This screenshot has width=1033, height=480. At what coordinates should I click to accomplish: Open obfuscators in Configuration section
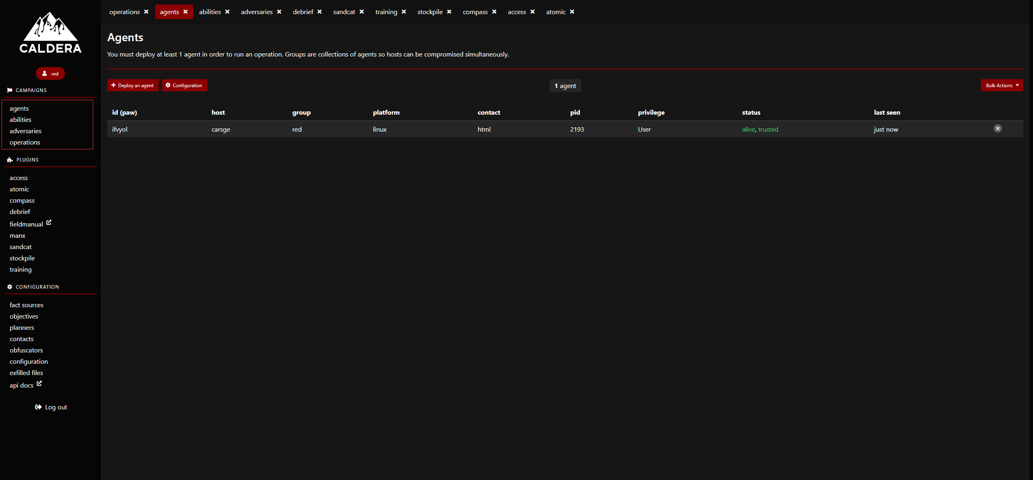point(26,350)
